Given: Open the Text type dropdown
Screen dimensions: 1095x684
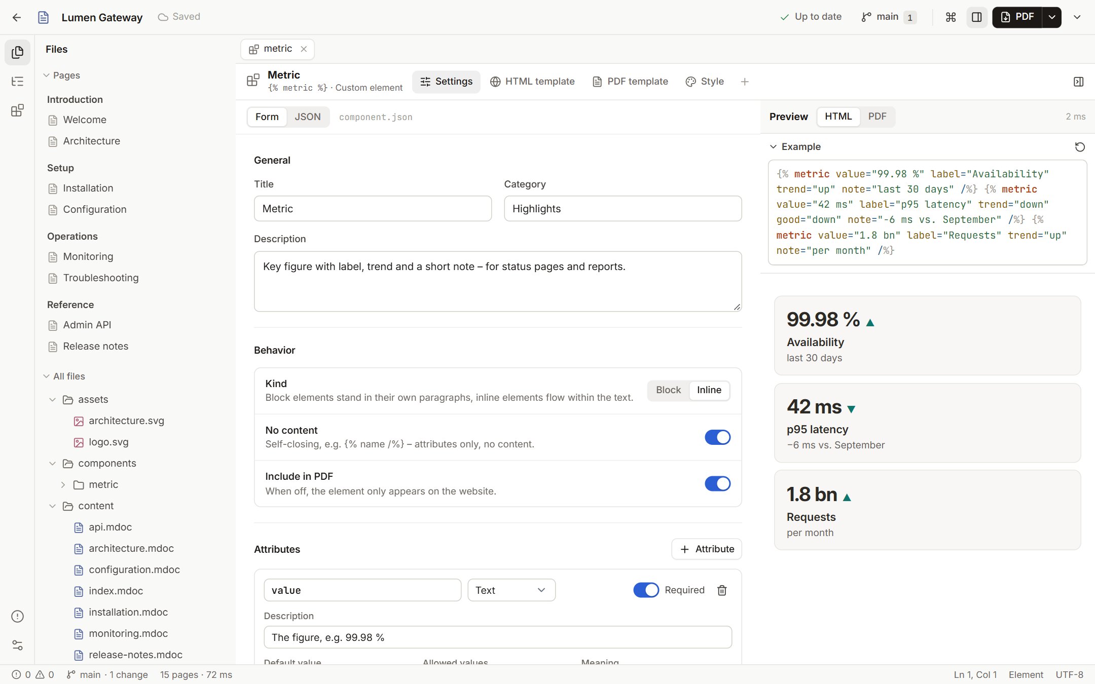Looking at the screenshot, I should point(511,590).
